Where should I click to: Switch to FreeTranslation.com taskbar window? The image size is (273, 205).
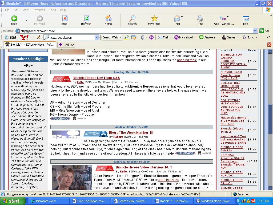tap(90, 201)
